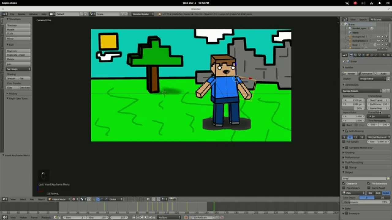Jump to the last frame in timeline
The image size is (392, 220).
pos(153,217)
